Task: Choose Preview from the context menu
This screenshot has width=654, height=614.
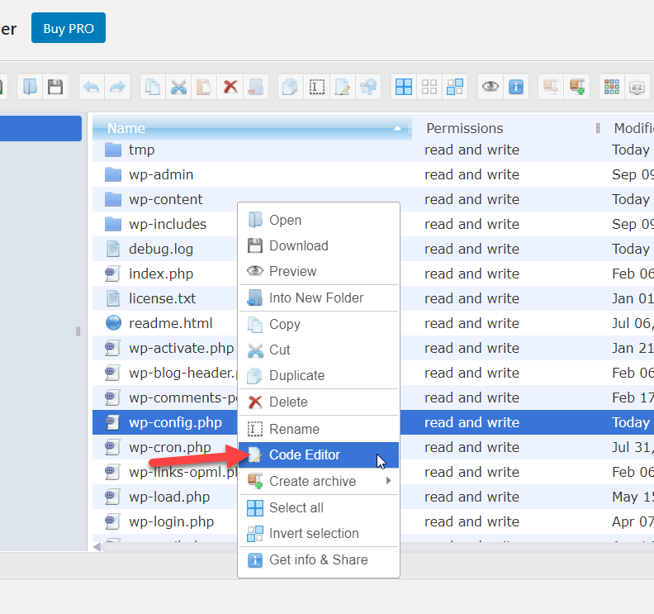Action: point(319,271)
